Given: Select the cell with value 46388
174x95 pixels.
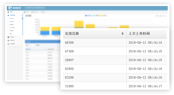Looking at the screenshot, I should point(95,43).
